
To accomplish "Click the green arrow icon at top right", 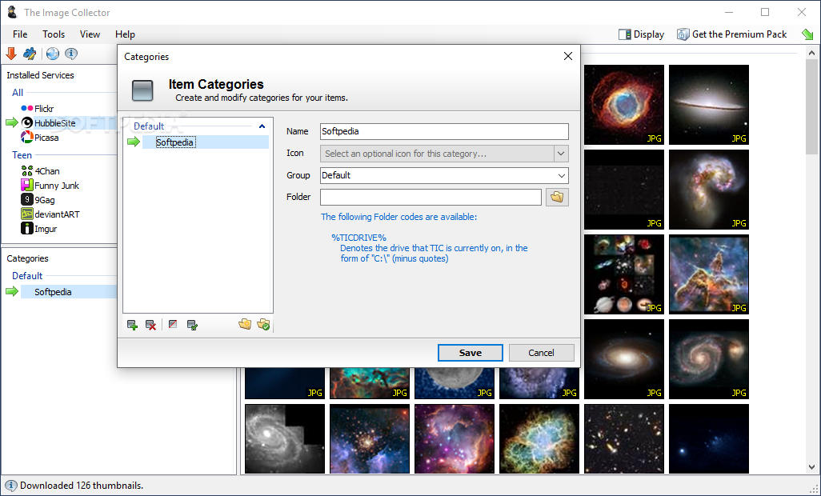I will click(807, 34).
